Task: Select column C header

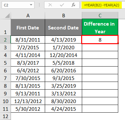Action: [x=100, y=16]
